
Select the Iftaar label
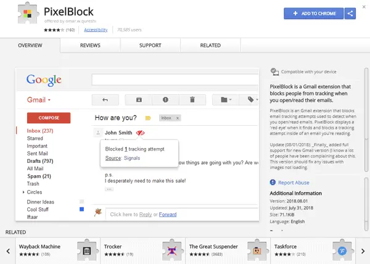(x=32, y=217)
